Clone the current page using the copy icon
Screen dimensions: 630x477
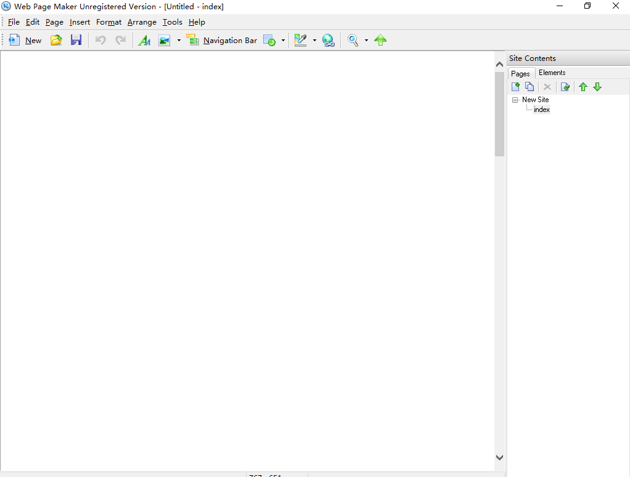[530, 87]
